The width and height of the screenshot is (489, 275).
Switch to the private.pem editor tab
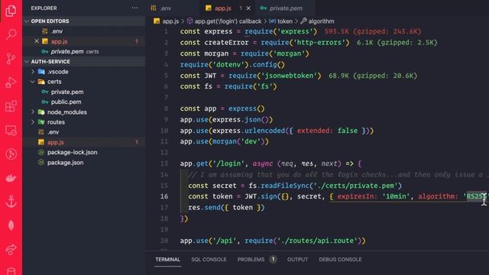tap(286, 8)
